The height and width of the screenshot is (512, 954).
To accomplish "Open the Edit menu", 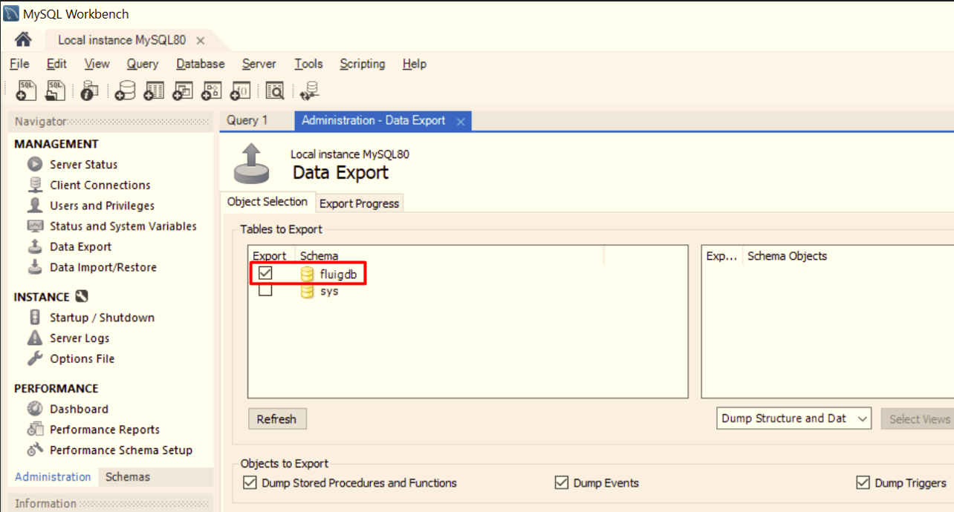I will [x=56, y=64].
